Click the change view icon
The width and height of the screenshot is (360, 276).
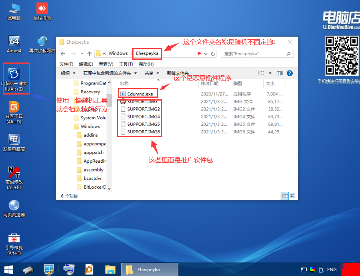point(261,73)
